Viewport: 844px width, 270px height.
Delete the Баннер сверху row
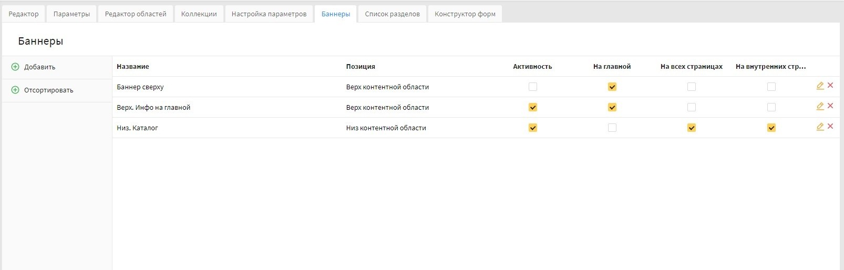[830, 85]
